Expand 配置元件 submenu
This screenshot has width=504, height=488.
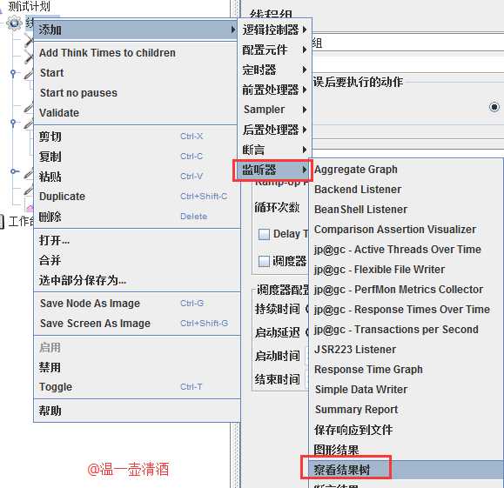[x=274, y=50]
